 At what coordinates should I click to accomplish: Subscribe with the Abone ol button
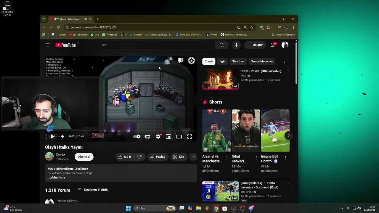coord(84,157)
